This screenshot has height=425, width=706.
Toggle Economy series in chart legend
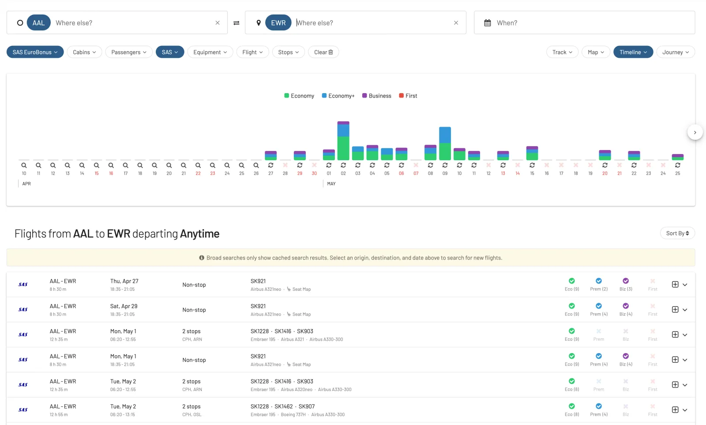pos(299,96)
